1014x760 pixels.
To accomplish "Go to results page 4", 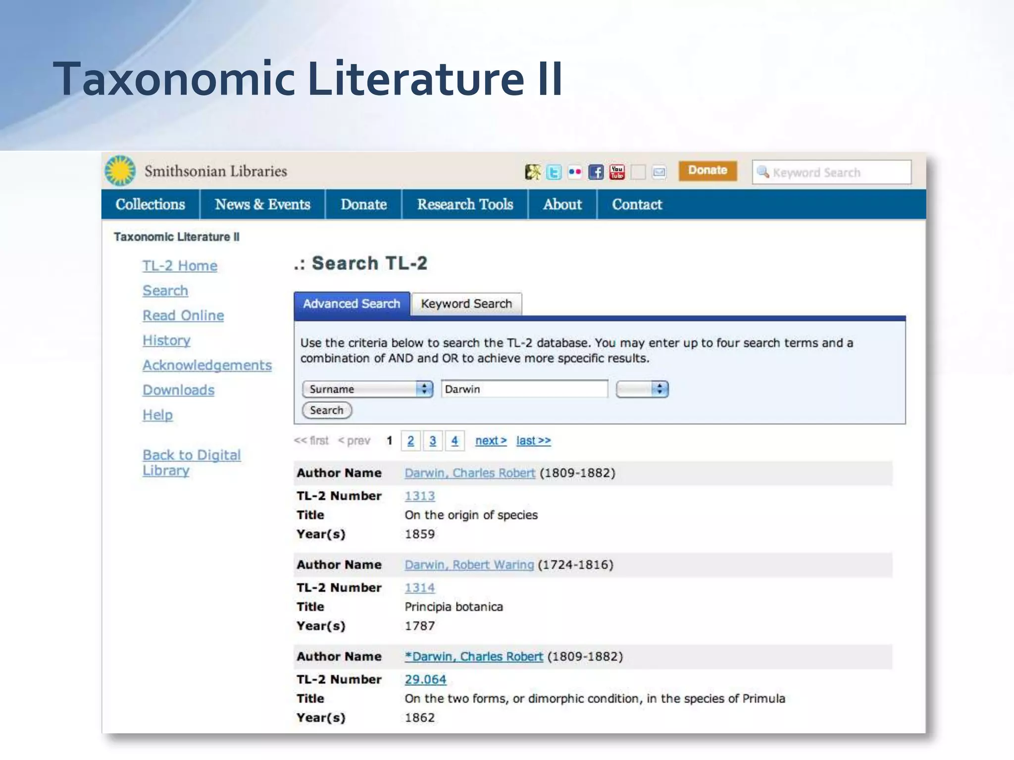I will coord(455,441).
